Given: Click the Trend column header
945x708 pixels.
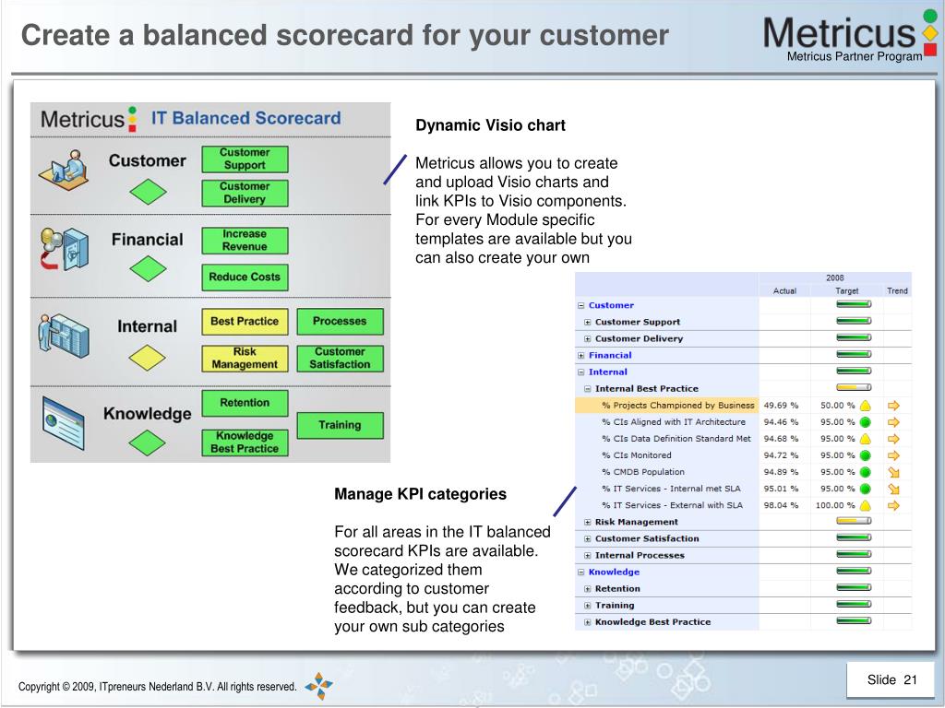Looking at the screenshot, I should 897,290.
